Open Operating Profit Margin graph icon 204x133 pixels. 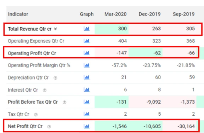point(86,65)
